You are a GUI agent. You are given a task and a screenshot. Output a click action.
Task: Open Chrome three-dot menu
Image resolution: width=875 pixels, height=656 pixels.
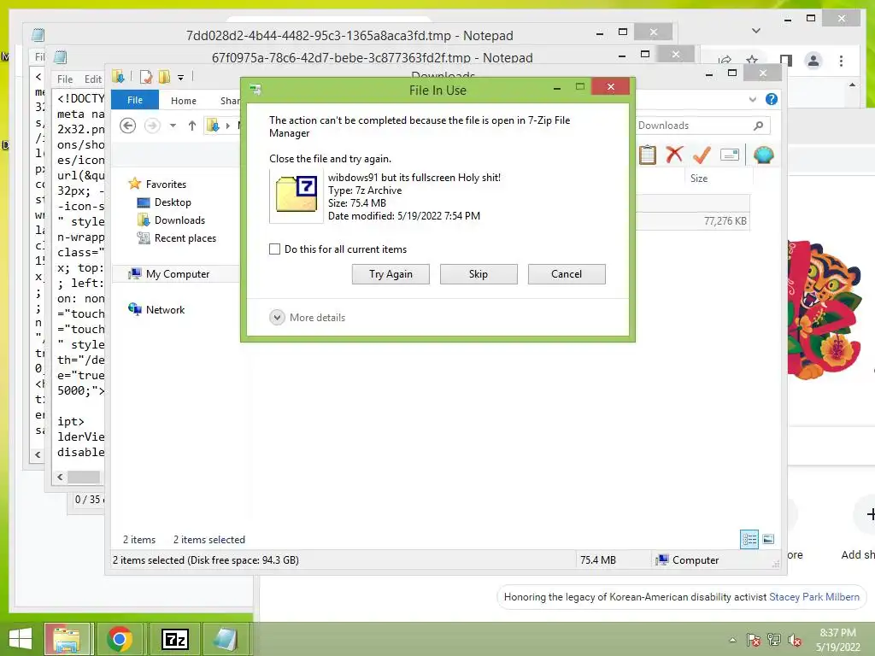841,61
